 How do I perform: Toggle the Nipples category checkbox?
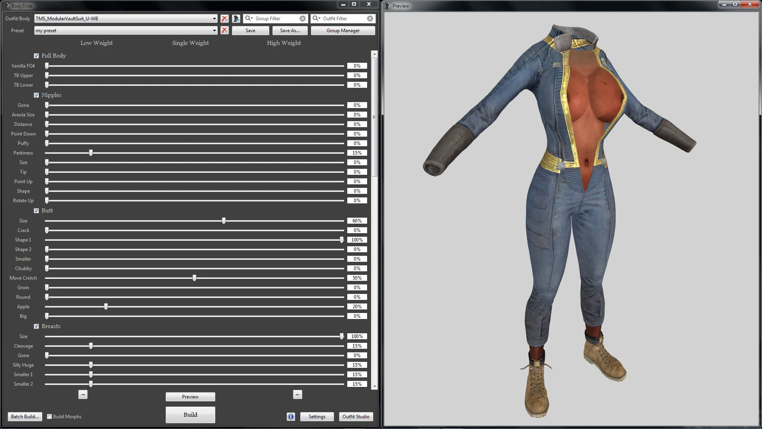(x=37, y=95)
